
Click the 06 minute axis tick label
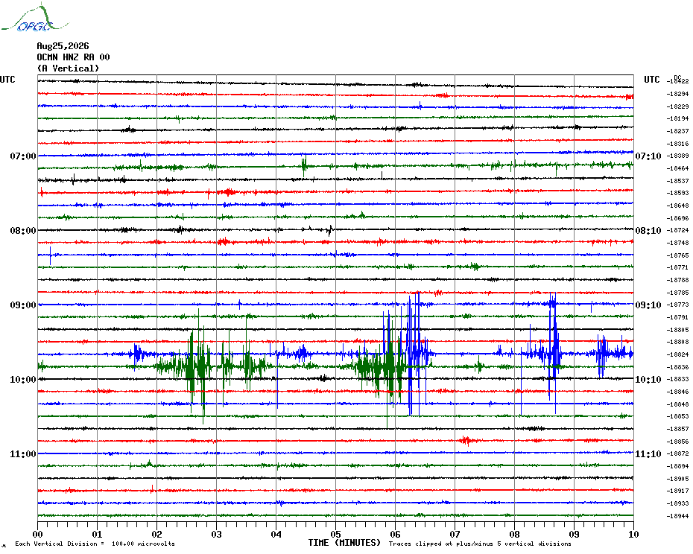pos(396,534)
